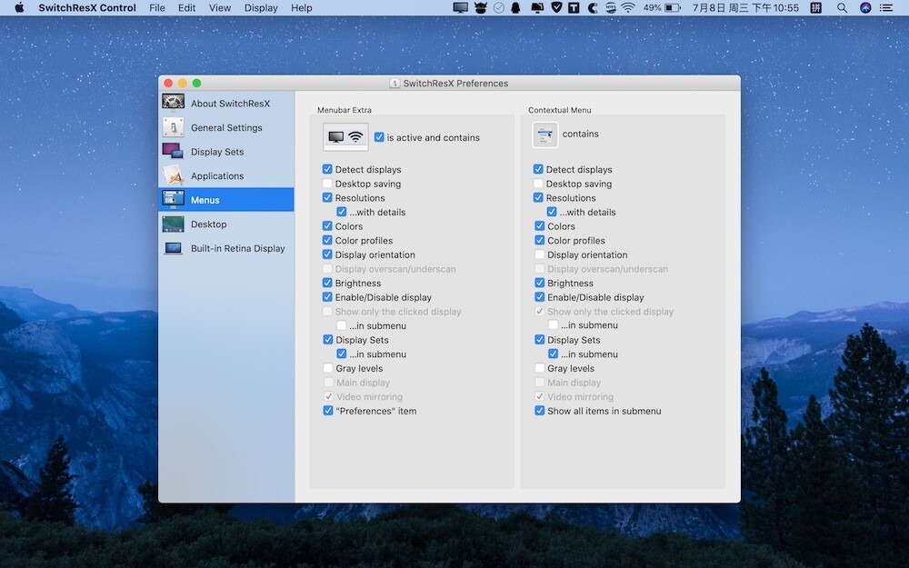The height and width of the screenshot is (568, 909).
Task: Toggle Colors checkbox in Contextual Menu
Action: 540,226
